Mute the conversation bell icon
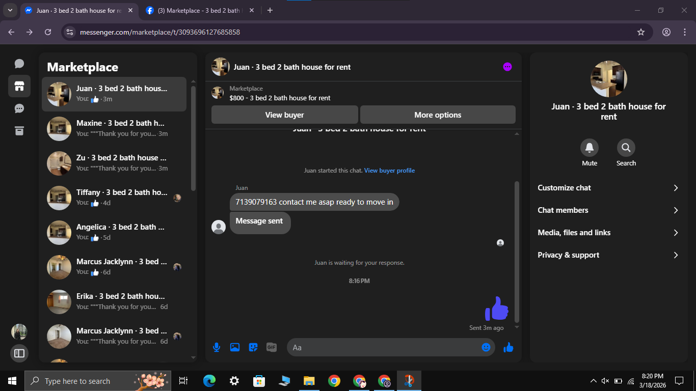696x391 pixels. [x=590, y=148]
